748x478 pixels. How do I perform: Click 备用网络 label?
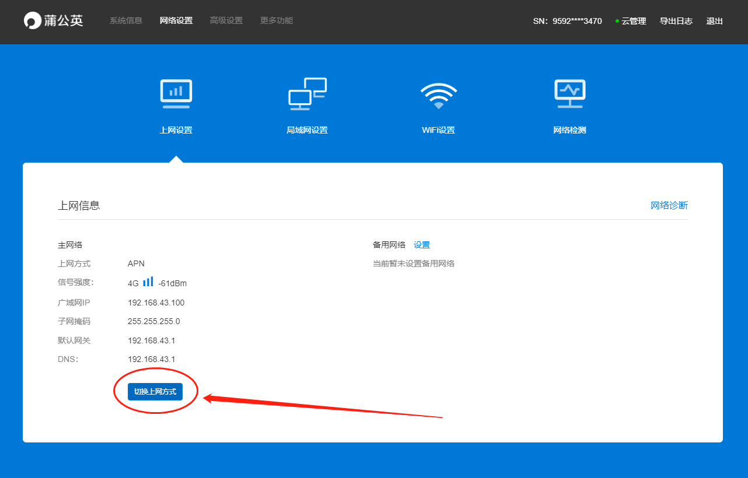[x=389, y=245]
